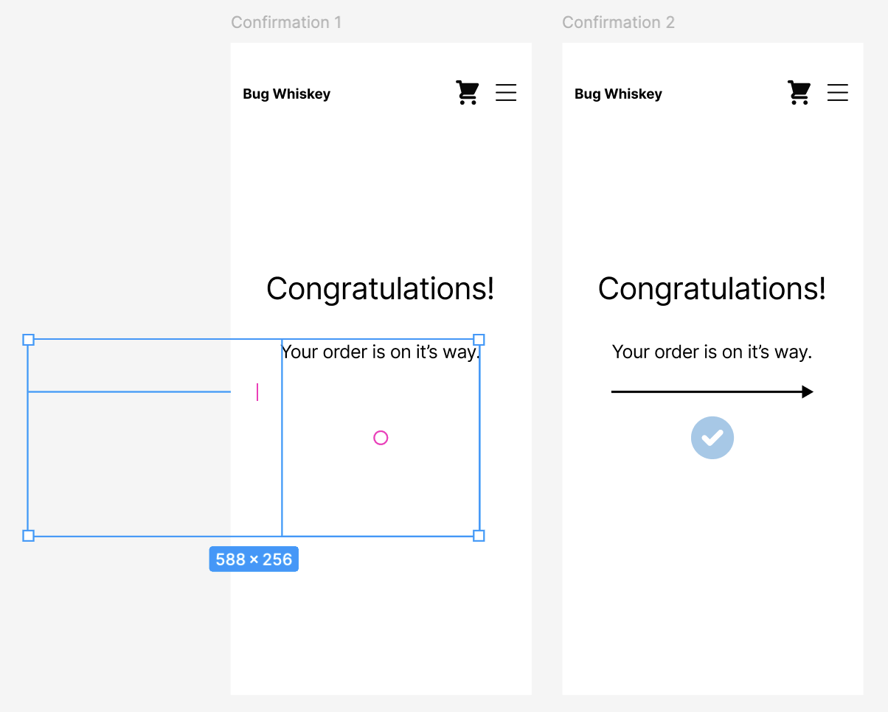The image size is (888, 712).
Task: Select the black arrow line in Confirmation 2
Action: [x=712, y=392]
